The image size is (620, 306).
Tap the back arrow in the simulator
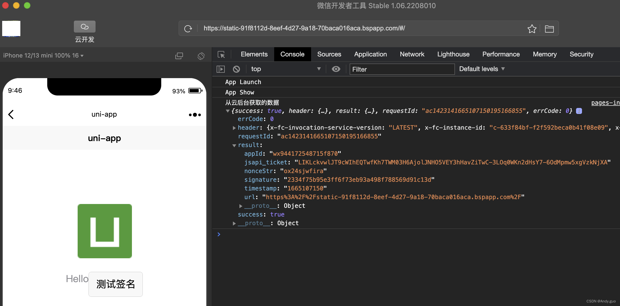11,114
